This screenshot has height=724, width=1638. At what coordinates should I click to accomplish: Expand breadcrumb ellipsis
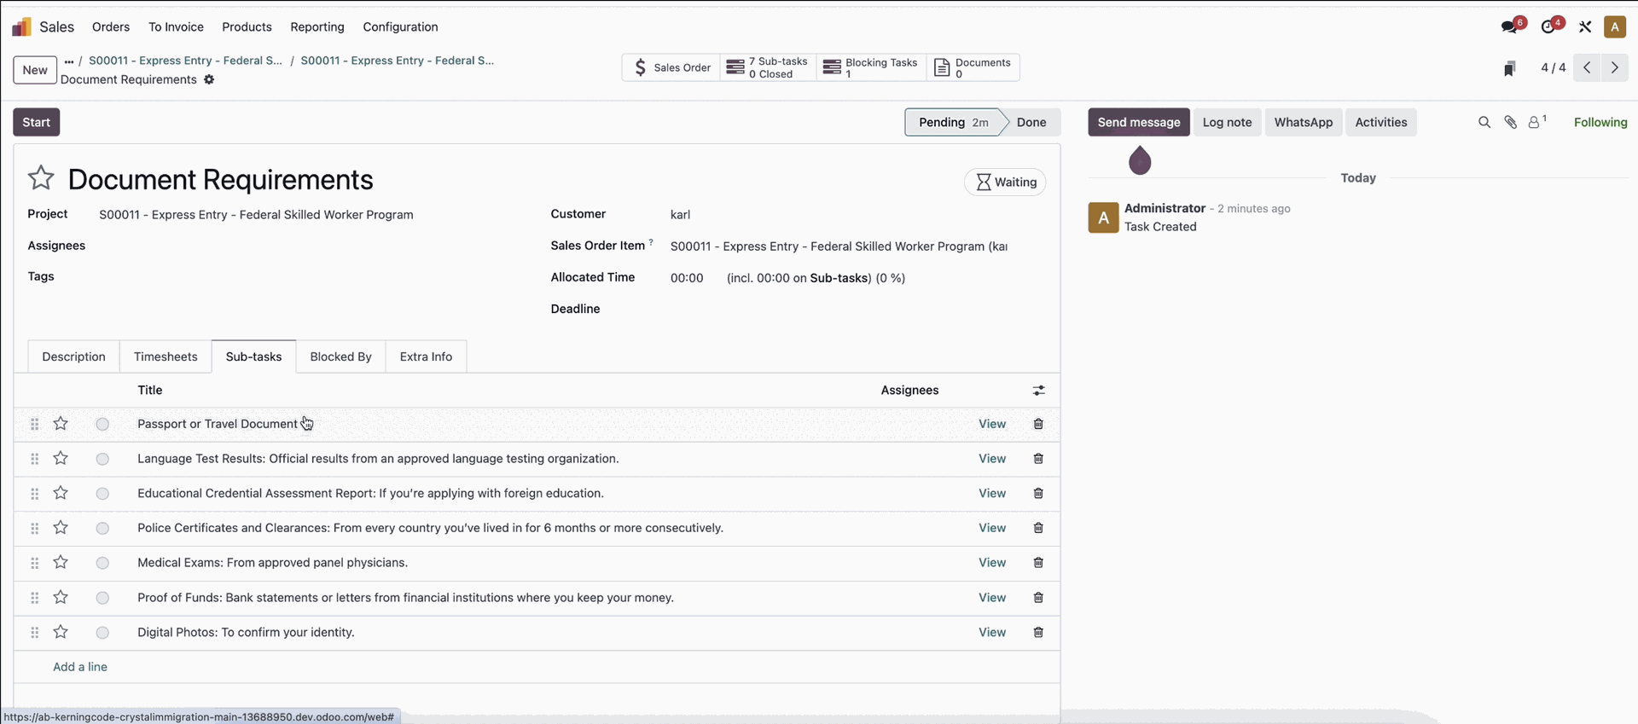click(x=69, y=61)
